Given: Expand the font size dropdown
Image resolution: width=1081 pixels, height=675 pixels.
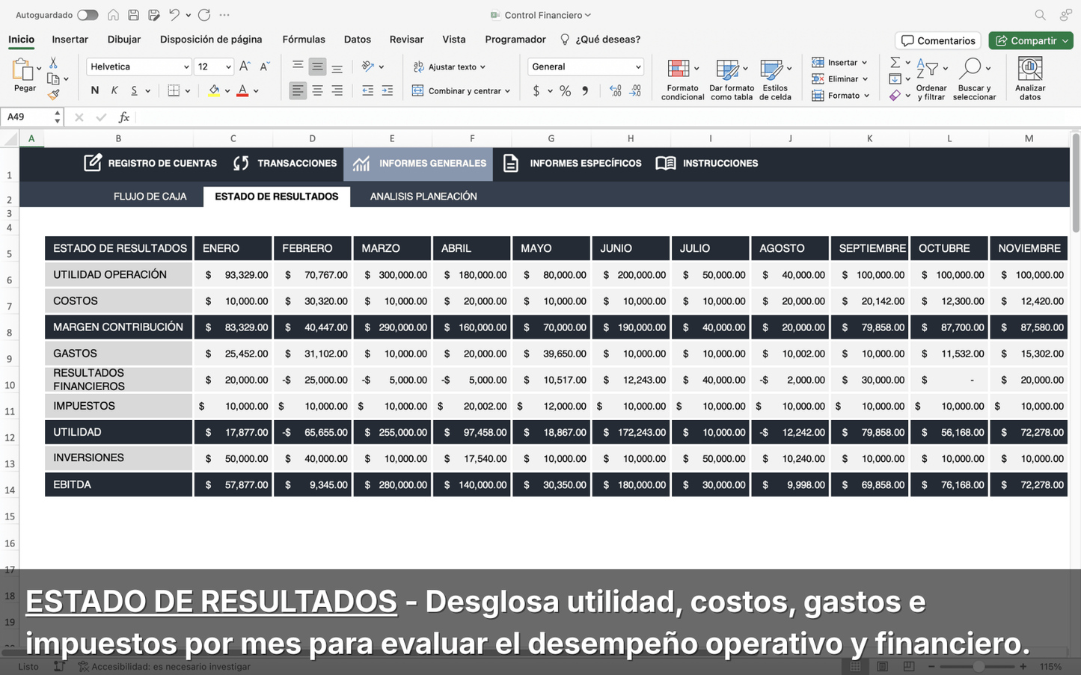Looking at the screenshot, I should point(214,67).
